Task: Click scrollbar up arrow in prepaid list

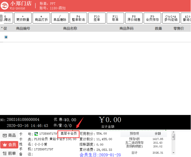Action: pyautogui.click(x=173, y=132)
